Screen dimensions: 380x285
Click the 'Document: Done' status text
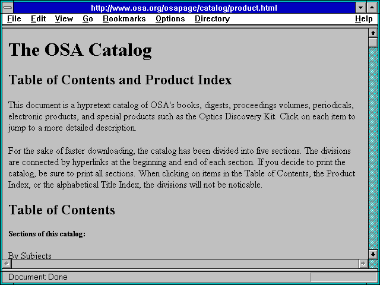(38, 277)
